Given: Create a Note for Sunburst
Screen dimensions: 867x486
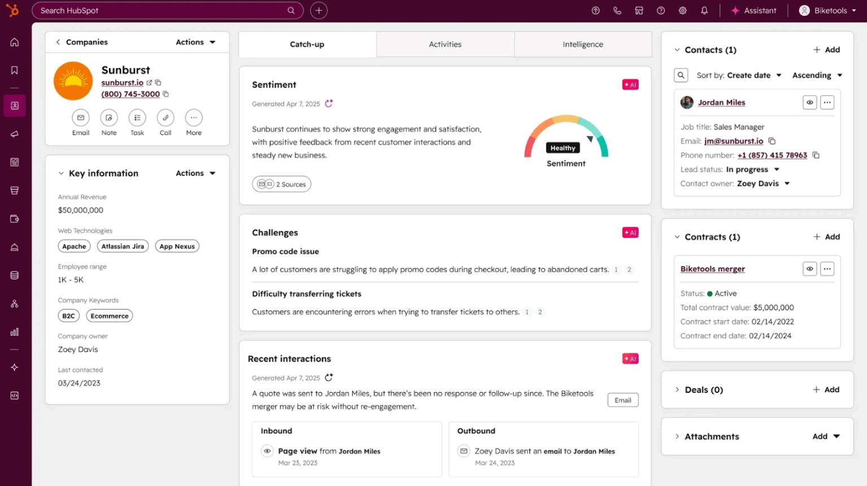Looking at the screenshot, I should tap(109, 117).
